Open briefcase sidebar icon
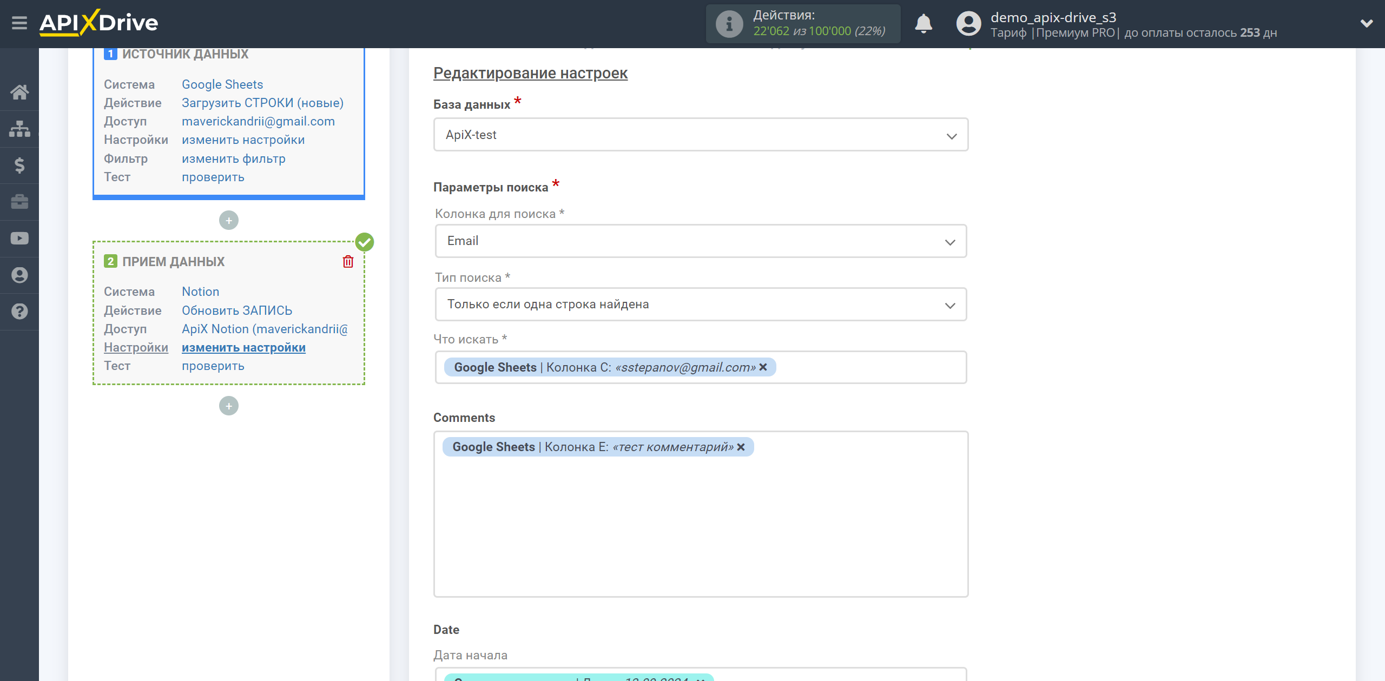This screenshot has width=1385, height=681. point(19,202)
